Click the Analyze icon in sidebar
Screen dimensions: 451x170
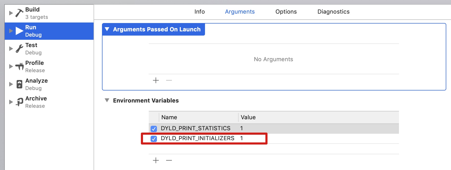point(19,84)
